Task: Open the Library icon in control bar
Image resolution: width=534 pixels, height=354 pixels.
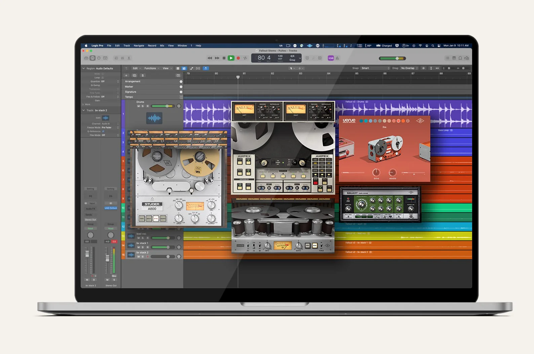Action: click(86, 58)
